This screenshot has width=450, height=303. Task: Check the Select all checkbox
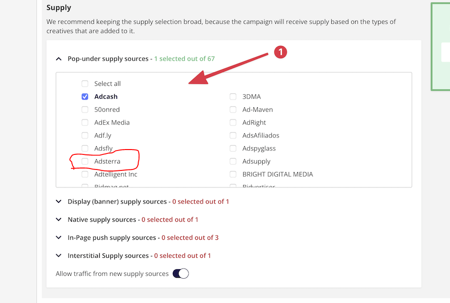(85, 84)
